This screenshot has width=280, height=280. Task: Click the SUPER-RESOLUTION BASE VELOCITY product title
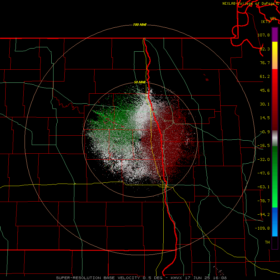point(98,278)
